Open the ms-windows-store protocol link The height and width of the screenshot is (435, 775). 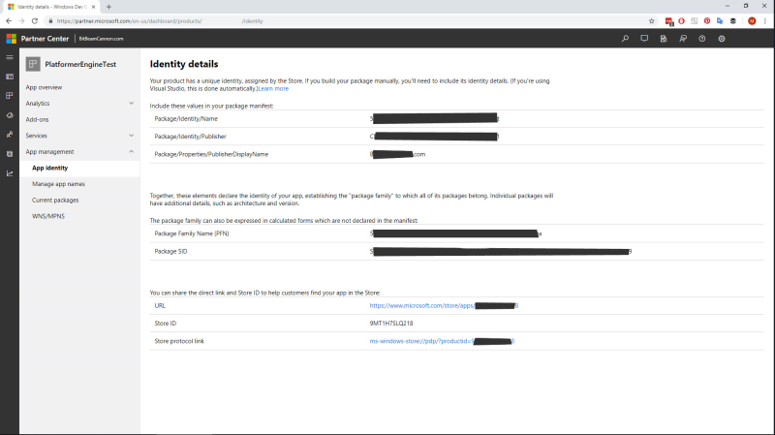click(442, 341)
